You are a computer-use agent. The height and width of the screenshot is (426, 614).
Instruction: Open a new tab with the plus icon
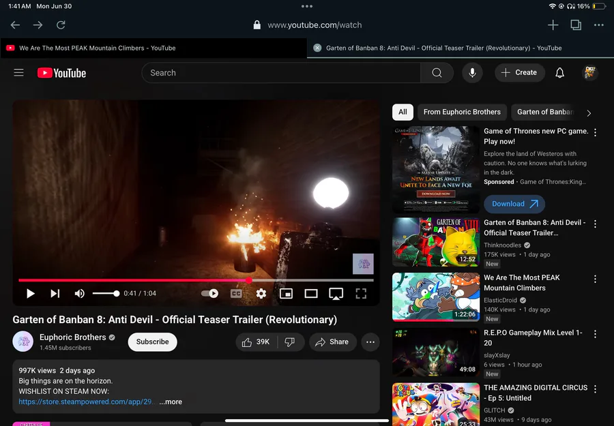click(x=553, y=25)
